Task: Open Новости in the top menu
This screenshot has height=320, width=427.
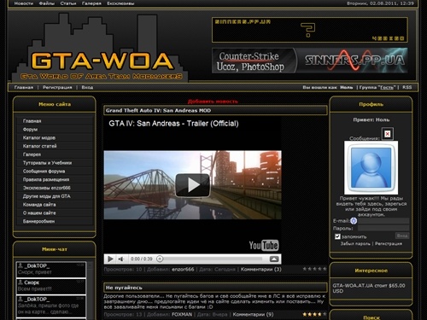Action: [x=24, y=3]
